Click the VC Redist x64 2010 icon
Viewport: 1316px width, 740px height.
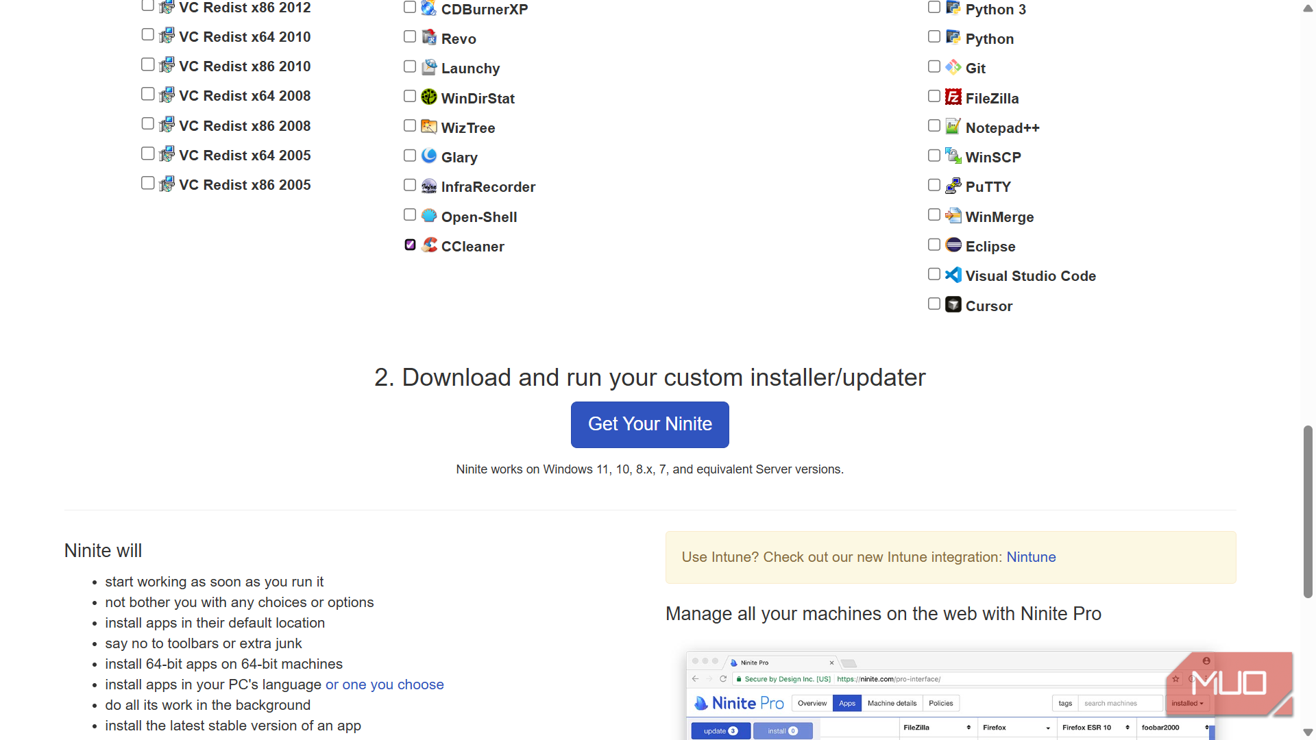[167, 35]
